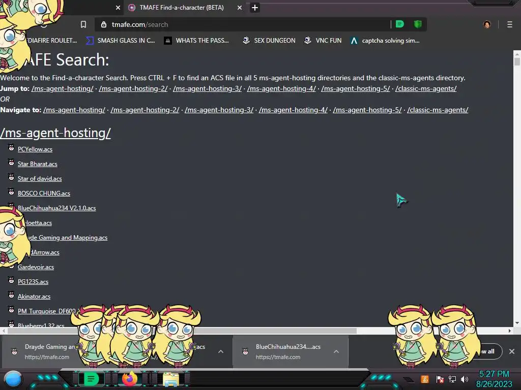Download Gardevoir.acs file
Screen dimensions: 521x390
pos(36,267)
